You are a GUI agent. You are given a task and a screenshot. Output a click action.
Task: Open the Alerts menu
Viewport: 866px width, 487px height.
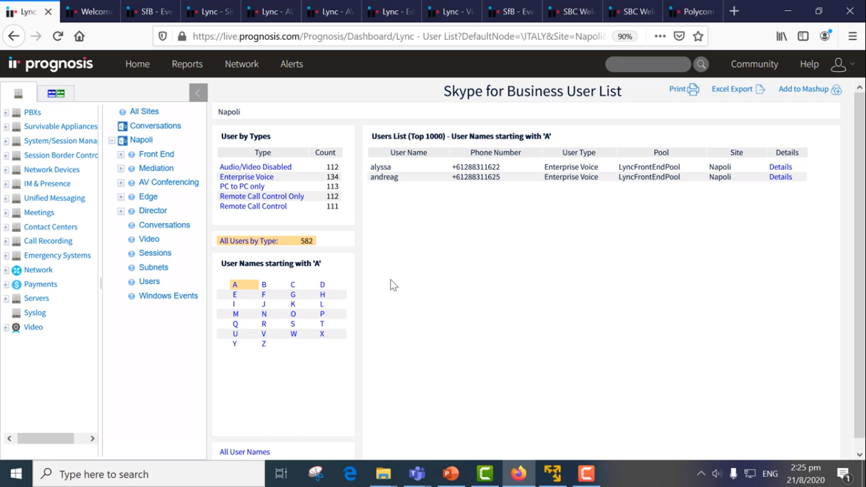pyautogui.click(x=292, y=64)
